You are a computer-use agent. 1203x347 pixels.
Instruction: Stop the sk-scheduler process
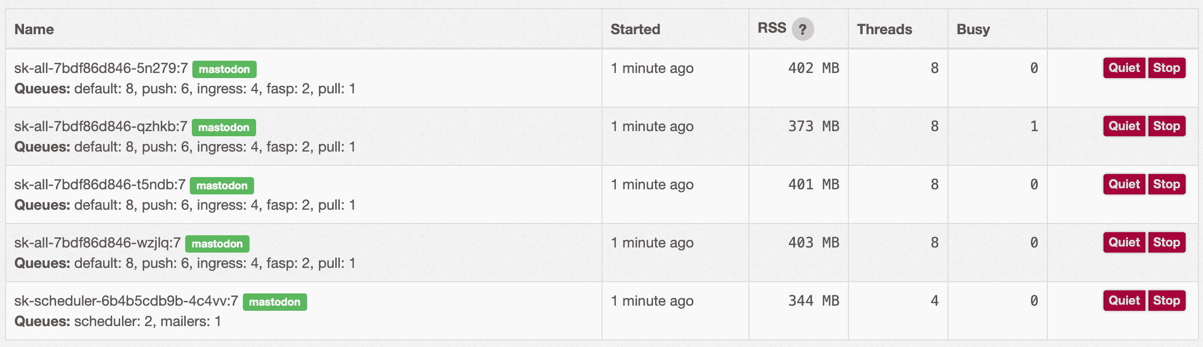[x=1166, y=301]
